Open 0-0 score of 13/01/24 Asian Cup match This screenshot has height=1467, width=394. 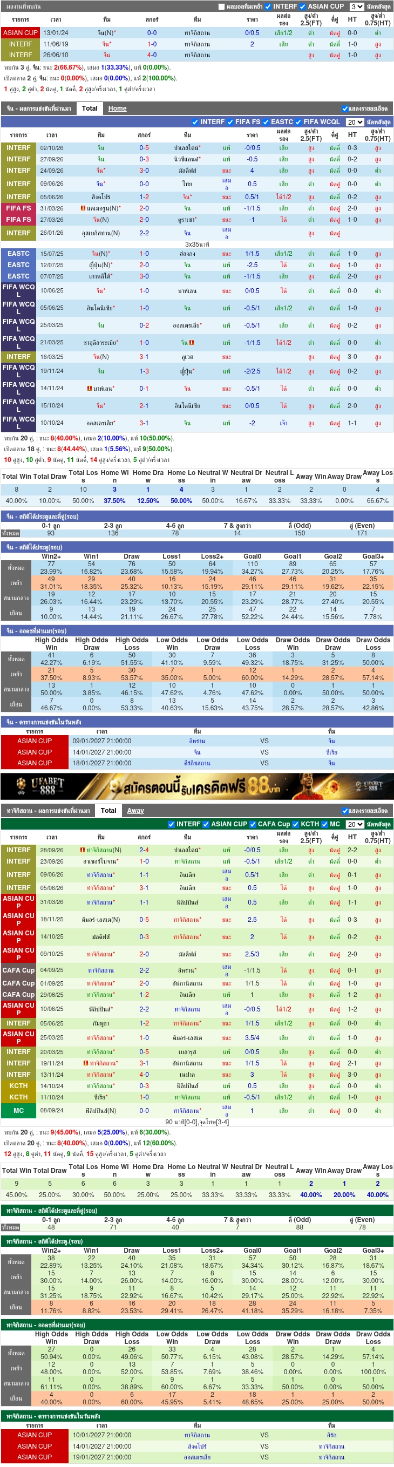click(152, 33)
